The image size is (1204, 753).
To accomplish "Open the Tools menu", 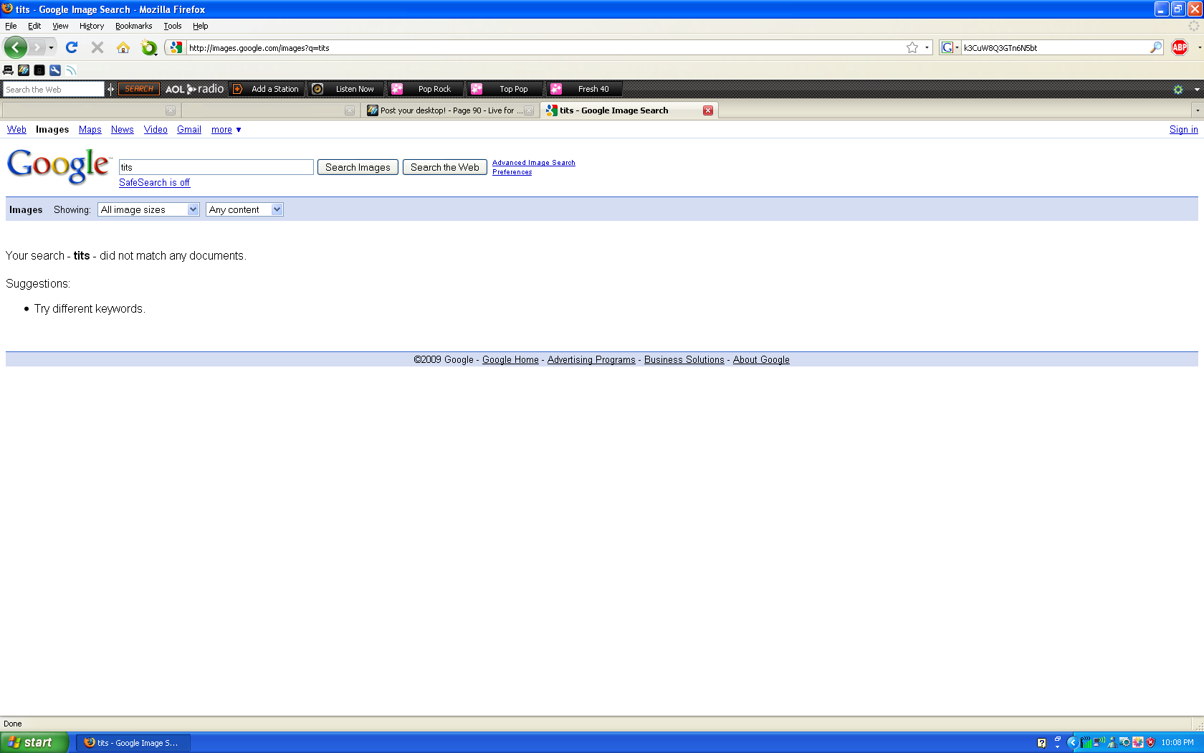I will pos(172,26).
